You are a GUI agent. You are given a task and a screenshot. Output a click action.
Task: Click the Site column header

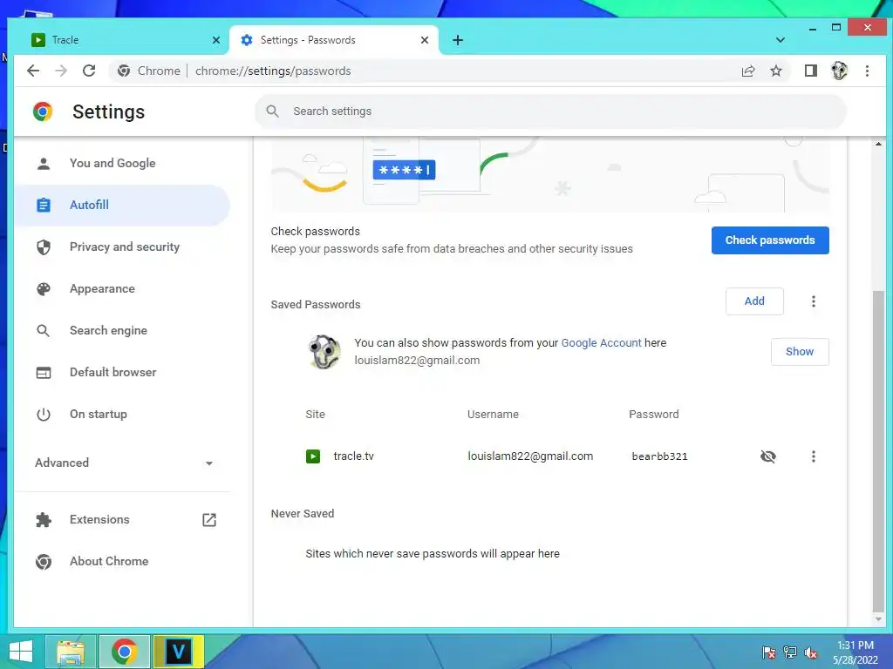pos(315,414)
